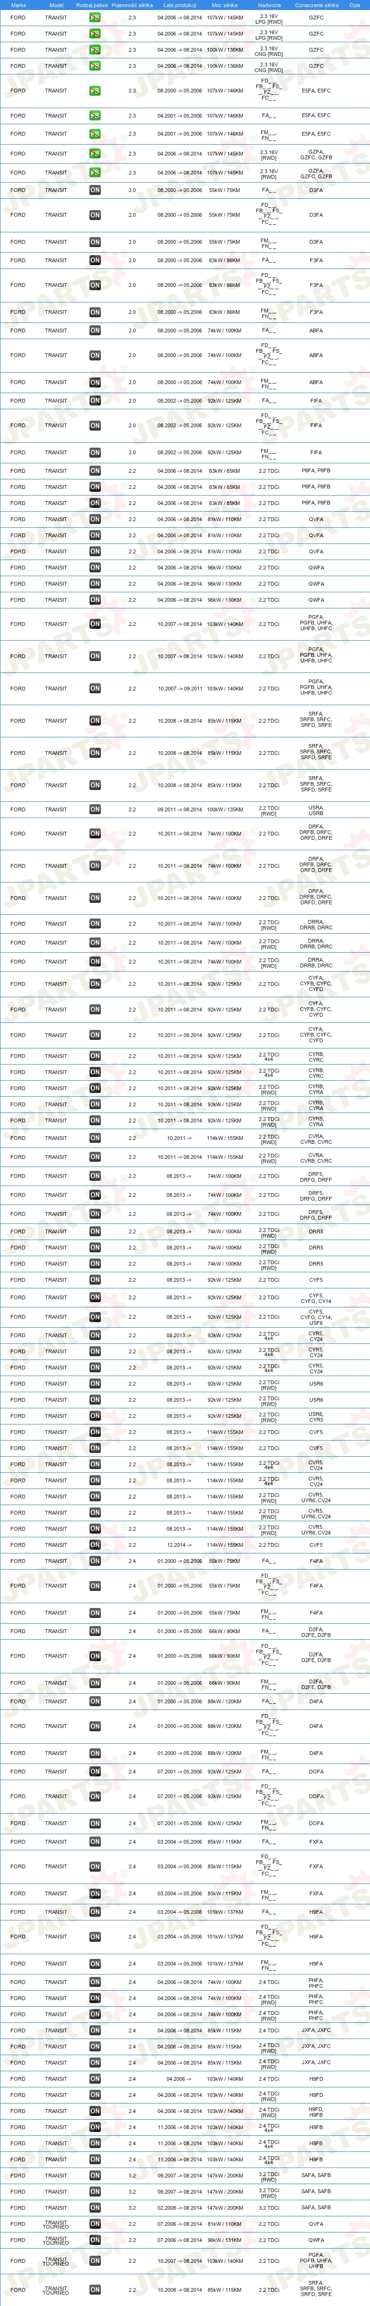Click ON icon in 02.2008 SAFA, SAFB row

pos(95,2208)
